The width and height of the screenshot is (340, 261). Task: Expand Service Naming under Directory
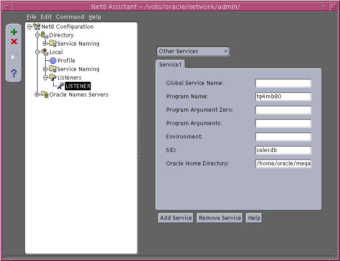tap(45, 44)
